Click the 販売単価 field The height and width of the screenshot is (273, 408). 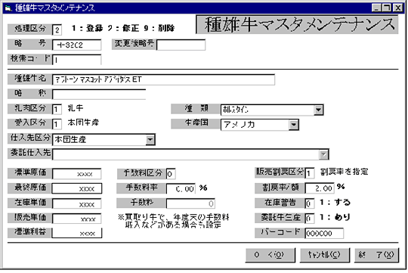[77, 219]
